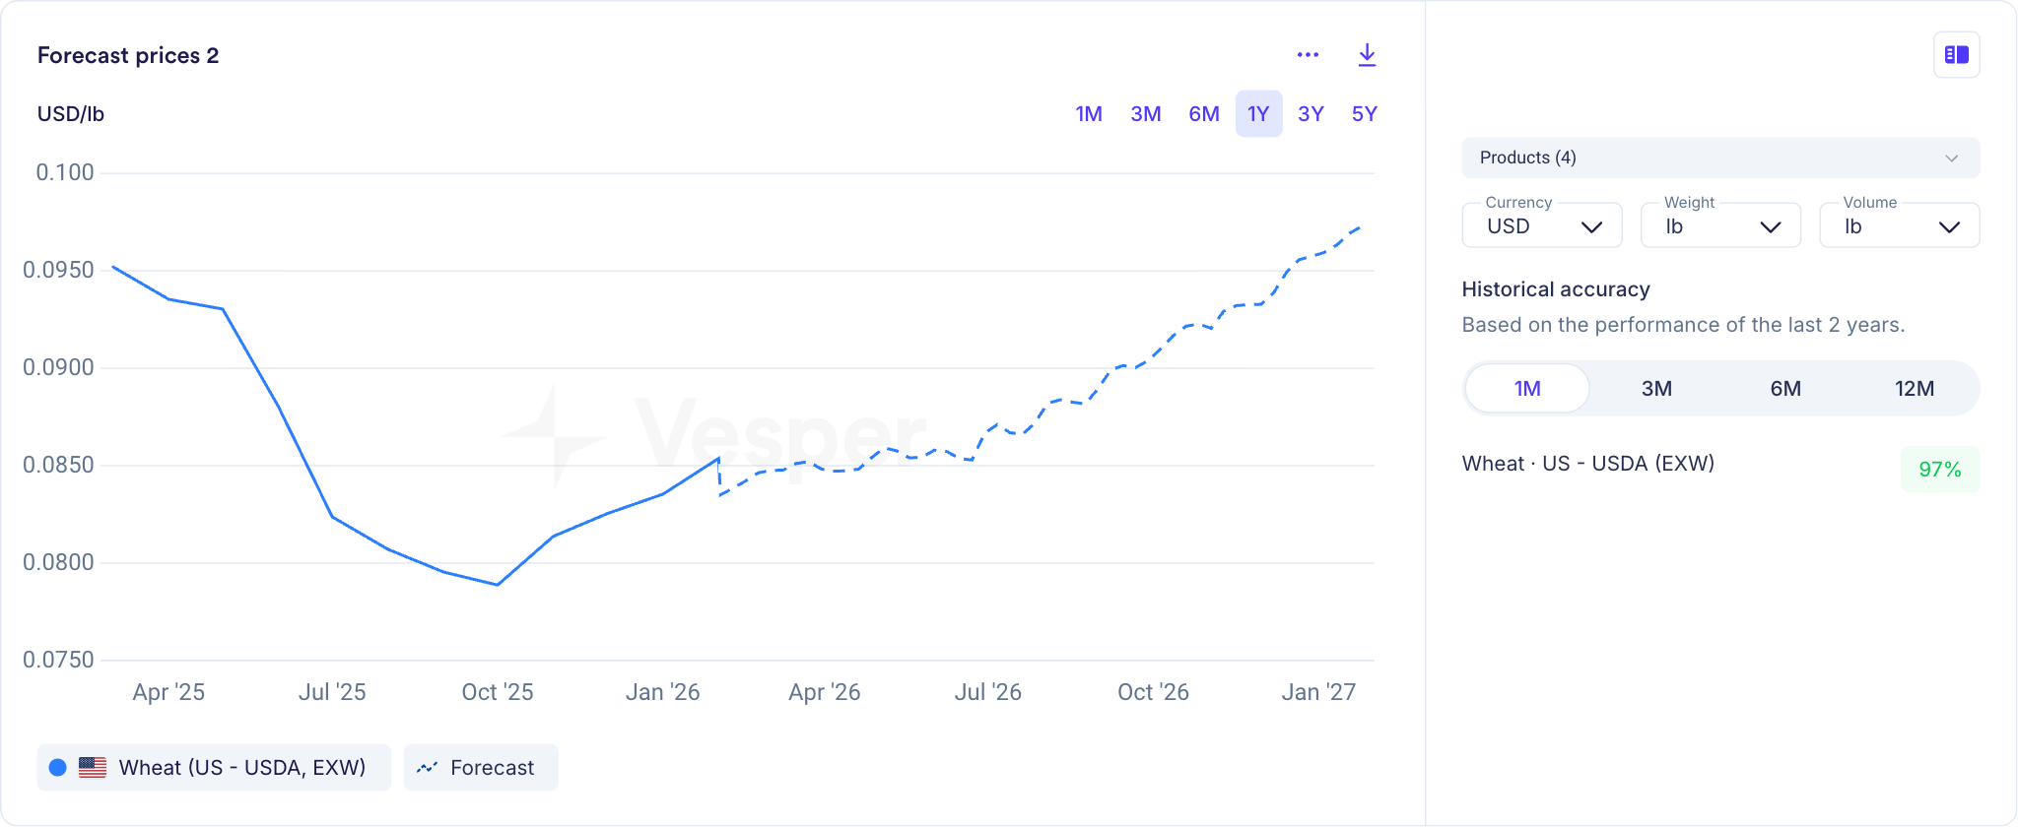The height and width of the screenshot is (827, 2018).
Task: Toggle the side panel layout icon
Action: 1956,55
